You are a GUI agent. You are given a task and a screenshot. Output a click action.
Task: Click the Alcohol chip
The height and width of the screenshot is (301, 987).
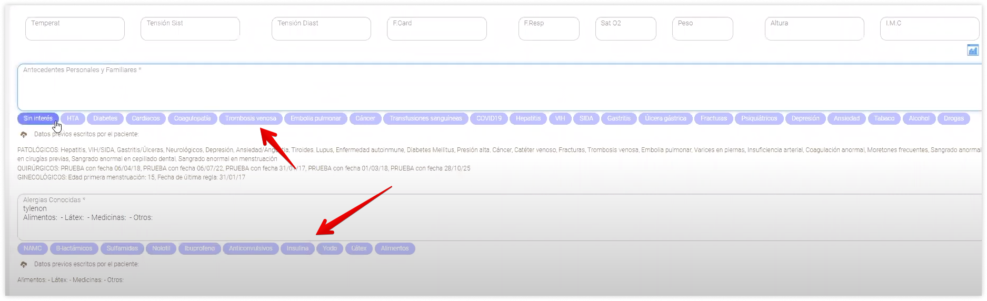coord(919,118)
